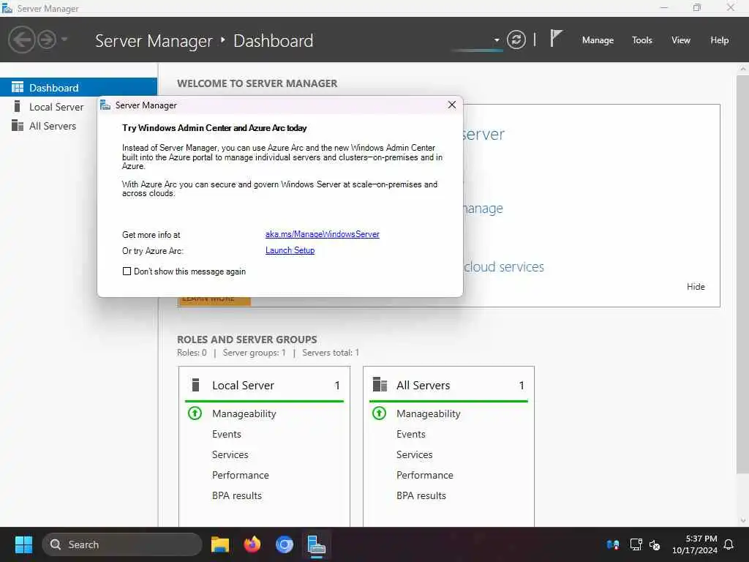Image resolution: width=749 pixels, height=562 pixels.
Task: Open aka.ms/ManageWindowsServer link
Action: [323, 234]
